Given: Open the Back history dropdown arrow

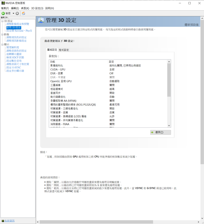Looking at the screenshot, I should pyautogui.click(x=13, y=13).
